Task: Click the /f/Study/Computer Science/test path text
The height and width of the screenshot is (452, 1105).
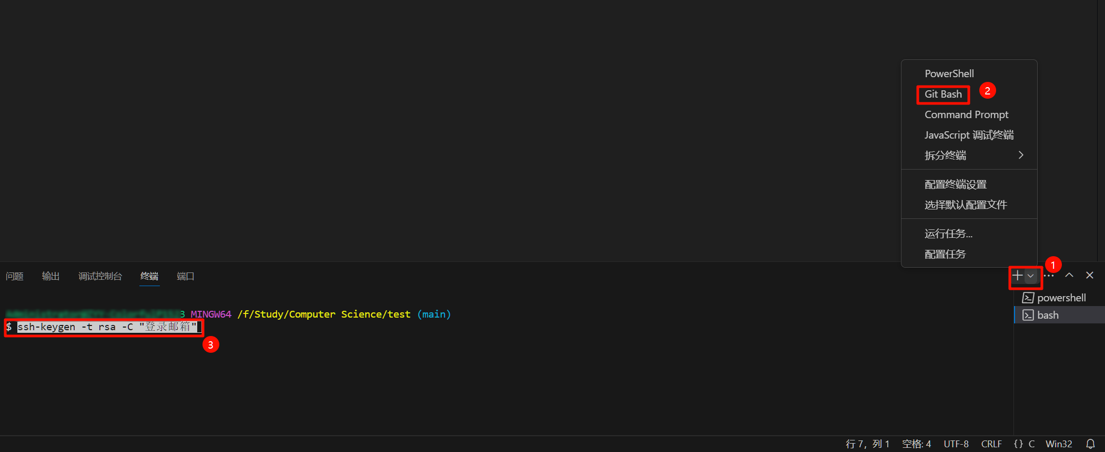Action: pos(324,314)
